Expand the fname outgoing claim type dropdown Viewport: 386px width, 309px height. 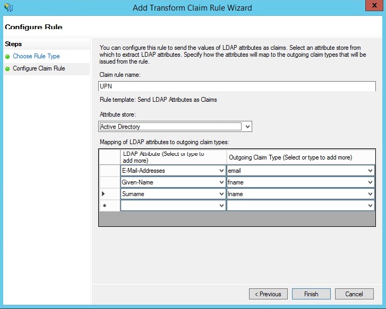coord(370,182)
